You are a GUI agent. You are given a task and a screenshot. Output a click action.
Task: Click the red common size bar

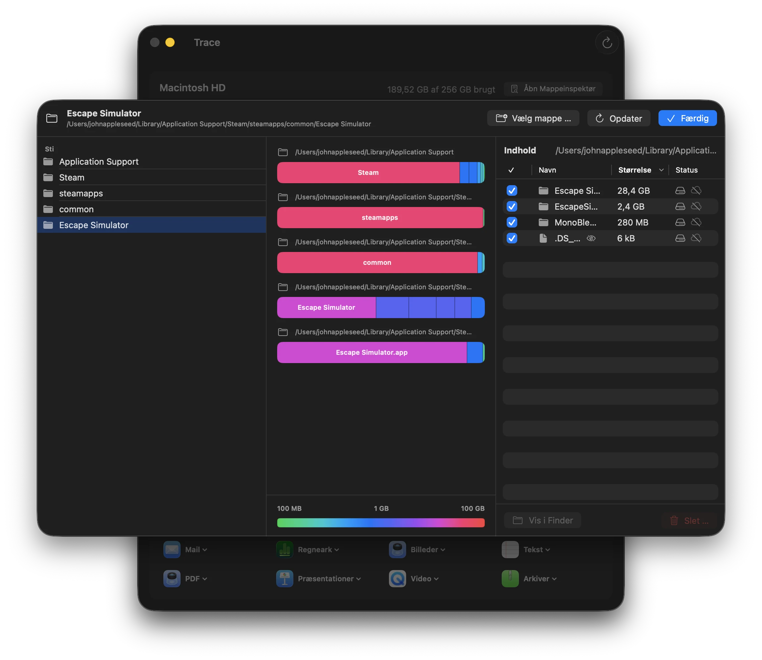point(377,263)
